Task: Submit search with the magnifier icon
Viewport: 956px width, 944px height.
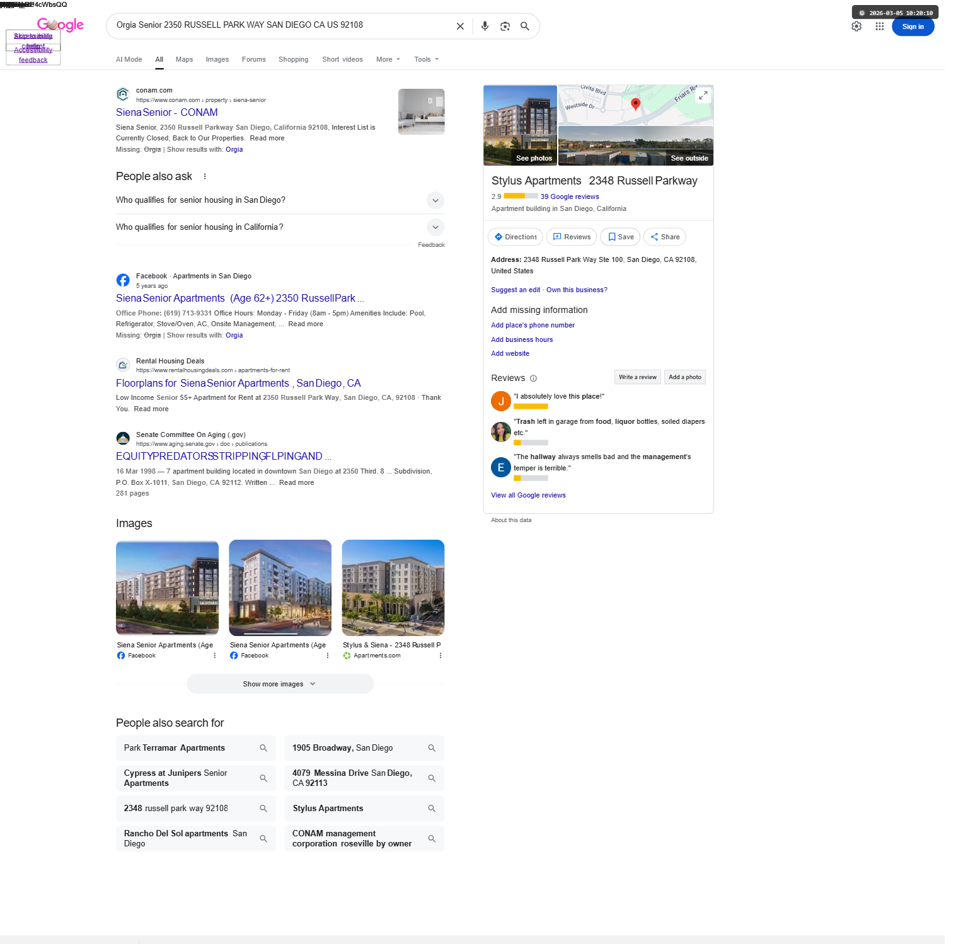Action: coord(524,26)
